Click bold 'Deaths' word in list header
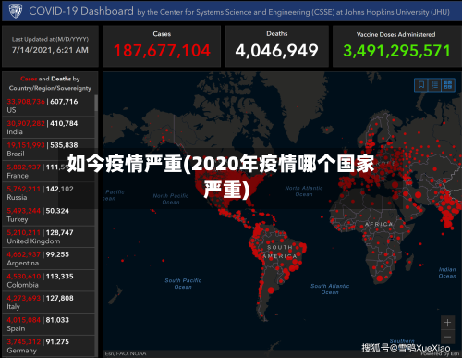 pyautogui.click(x=61, y=79)
